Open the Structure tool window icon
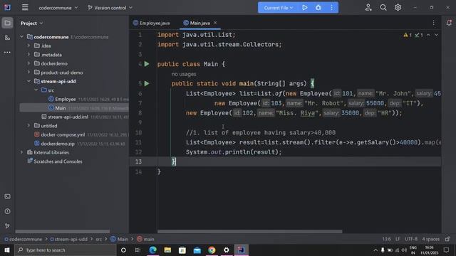Viewport: 456px width, 256px height. (x=7, y=38)
